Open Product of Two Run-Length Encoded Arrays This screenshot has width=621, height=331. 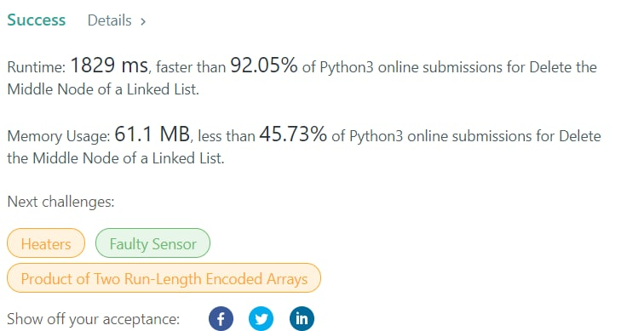[x=164, y=278]
